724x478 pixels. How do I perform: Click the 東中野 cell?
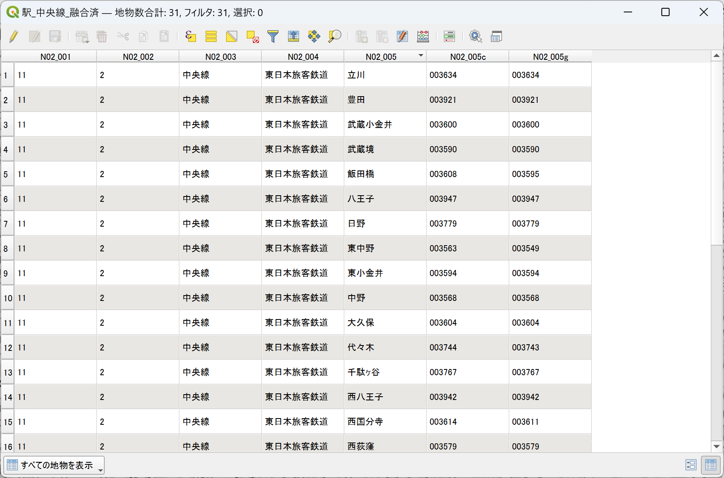[385, 248]
